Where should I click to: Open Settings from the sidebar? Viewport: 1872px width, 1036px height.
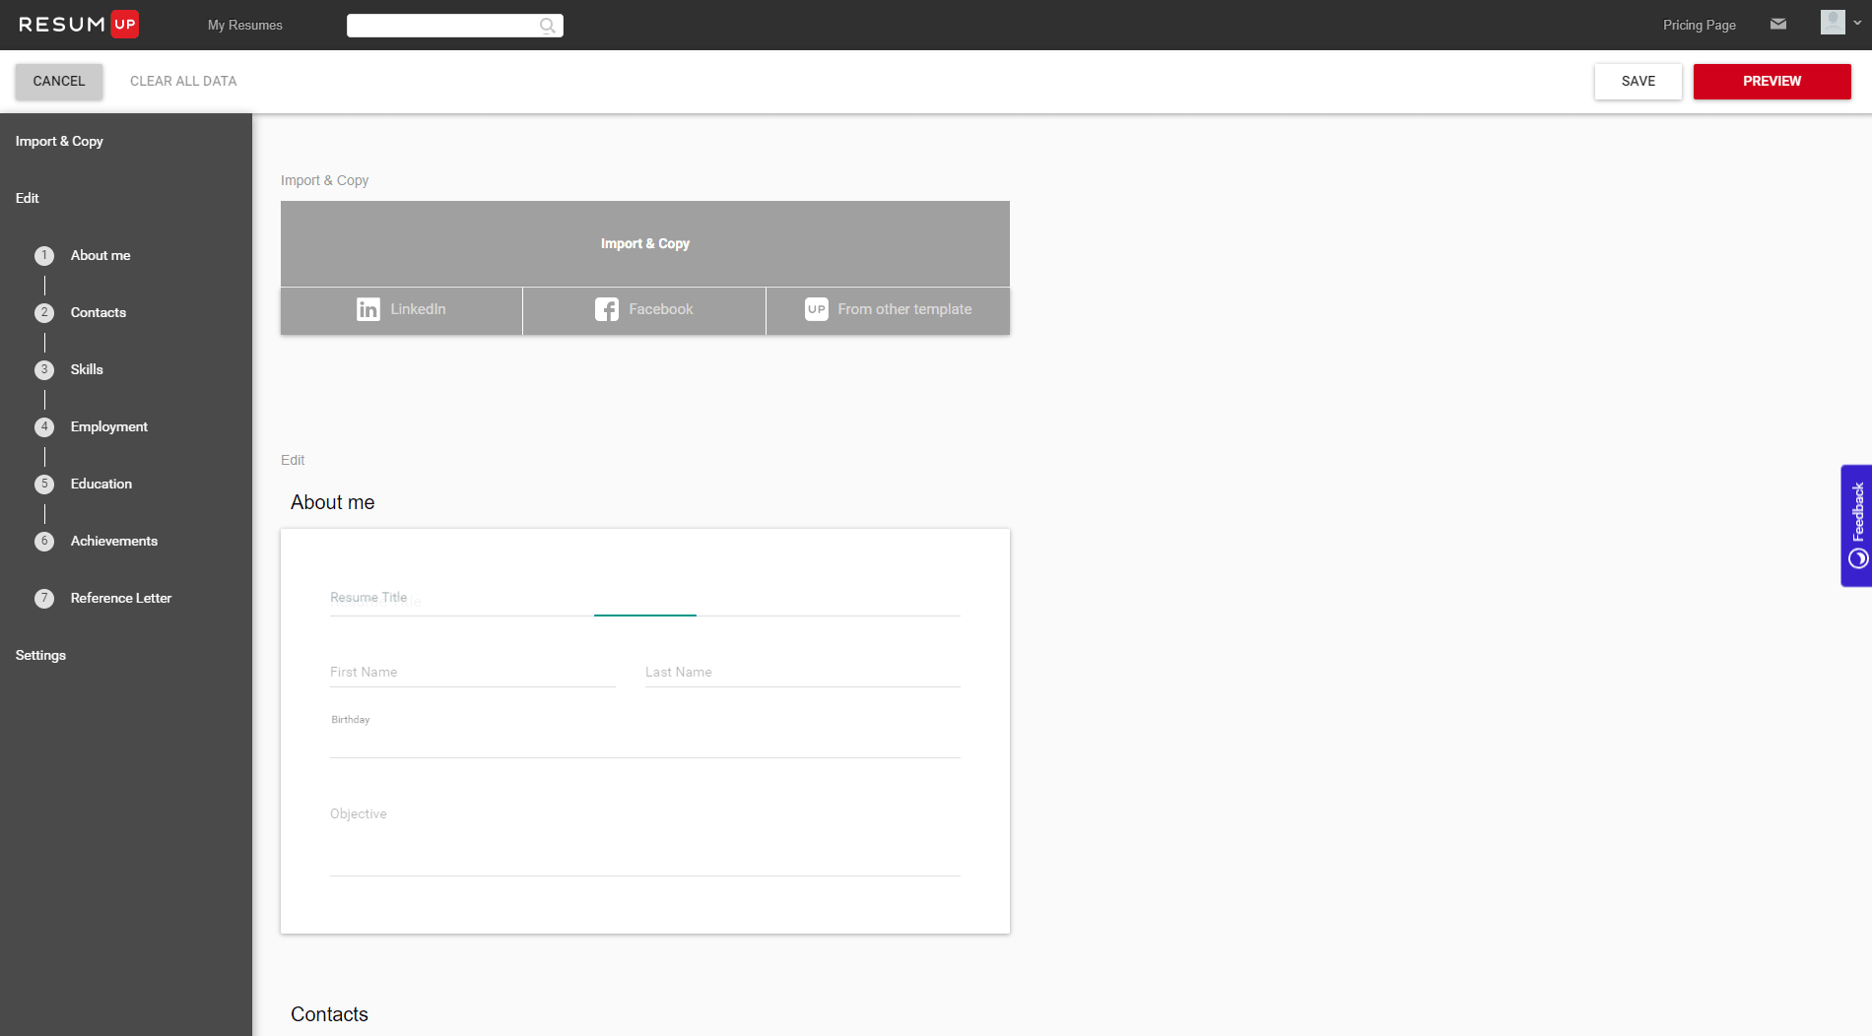(40, 655)
